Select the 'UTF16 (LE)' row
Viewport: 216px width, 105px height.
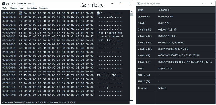[176, 75]
